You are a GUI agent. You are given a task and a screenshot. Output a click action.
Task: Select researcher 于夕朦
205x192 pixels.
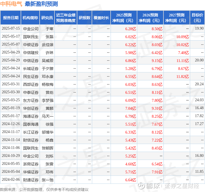47,69
